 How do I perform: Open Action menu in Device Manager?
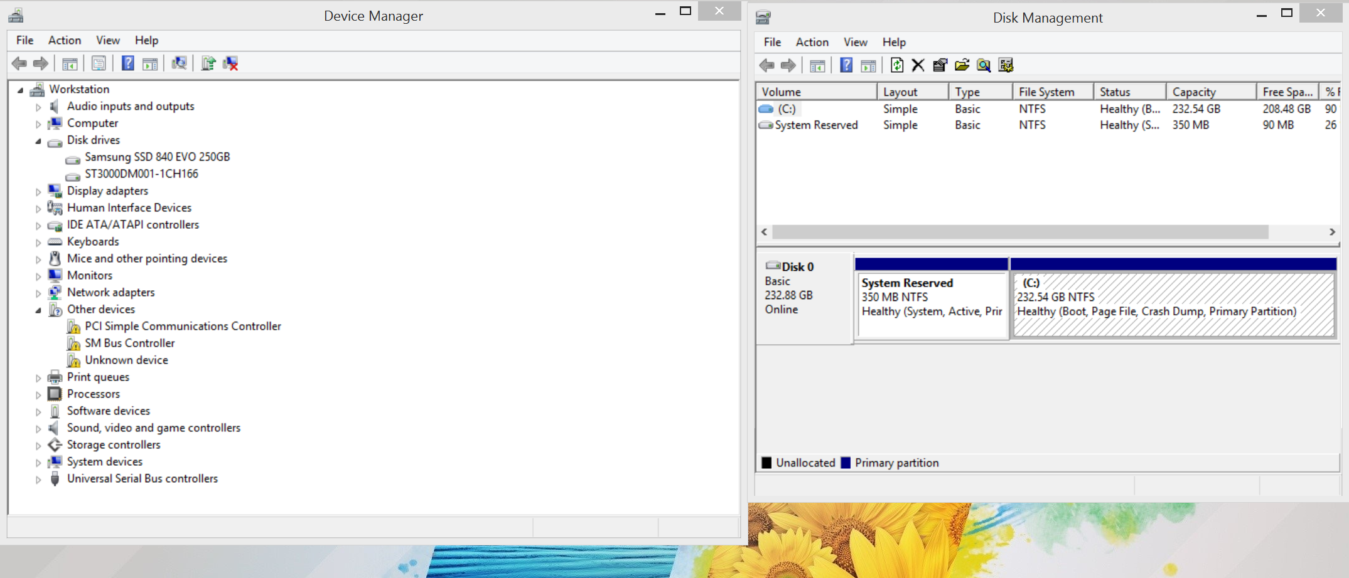[65, 40]
